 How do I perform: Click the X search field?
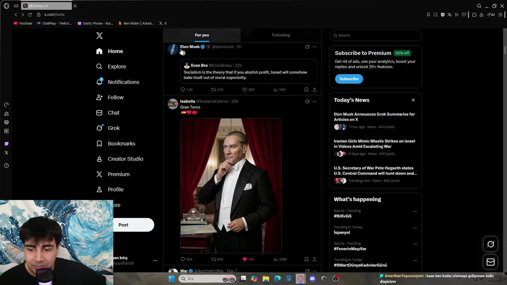click(375, 35)
